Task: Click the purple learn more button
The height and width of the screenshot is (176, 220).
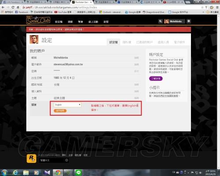Action: click(x=156, y=78)
